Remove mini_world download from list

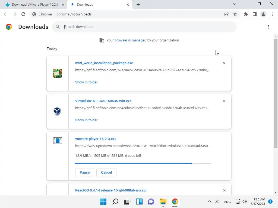click(x=224, y=63)
